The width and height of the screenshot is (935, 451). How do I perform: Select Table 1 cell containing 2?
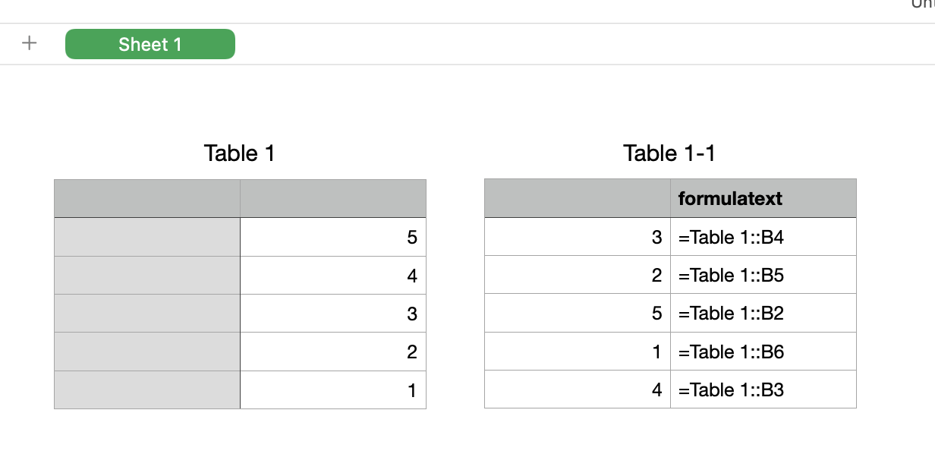point(332,352)
